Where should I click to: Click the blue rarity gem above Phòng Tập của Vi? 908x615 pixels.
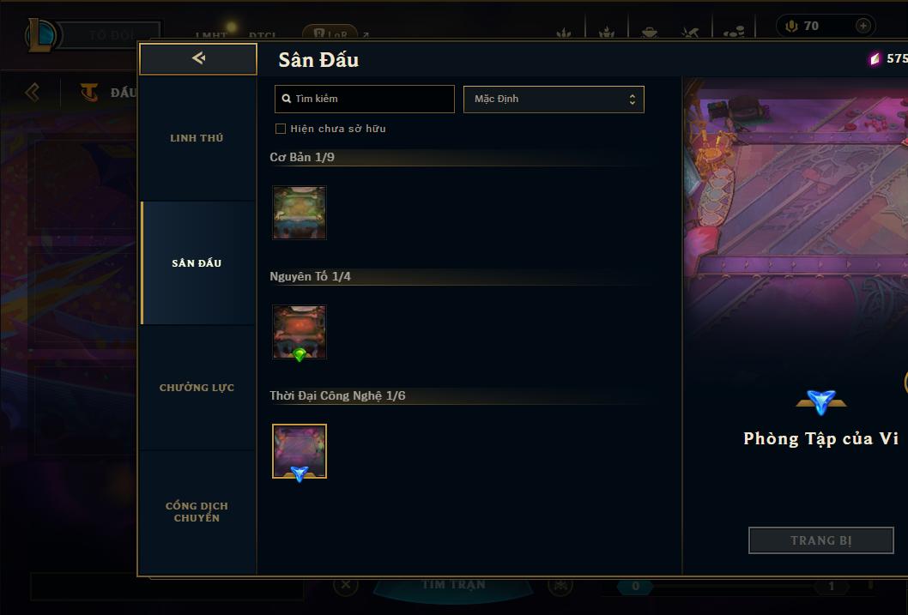(x=821, y=401)
